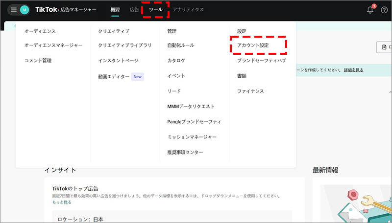The height and width of the screenshot is (223, 392).
Task: Launch 動画エディター with New badge
Action: [114, 77]
